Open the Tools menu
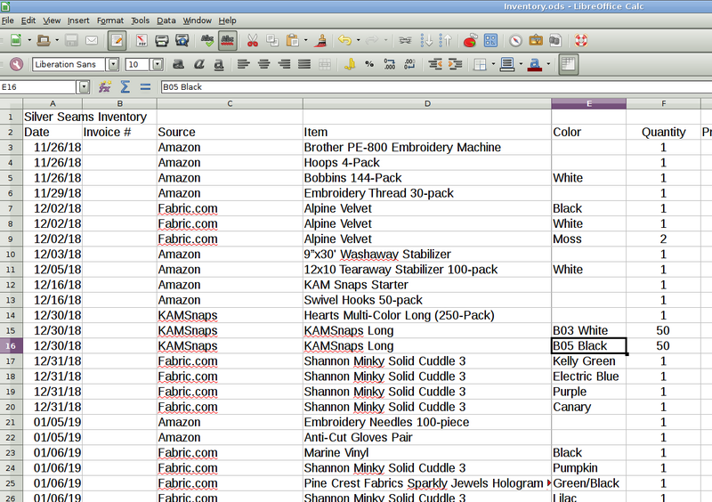 pyautogui.click(x=140, y=20)
